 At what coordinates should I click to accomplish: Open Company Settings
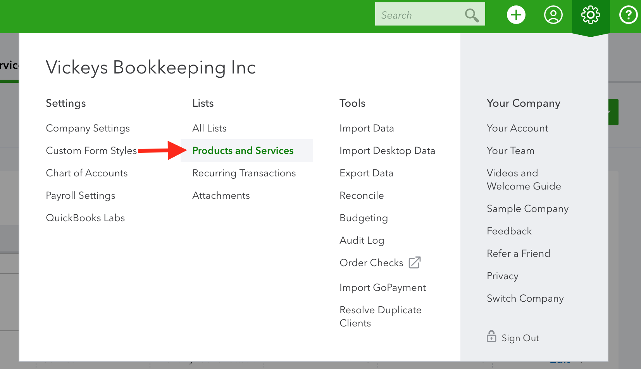[x=88, y=128]
